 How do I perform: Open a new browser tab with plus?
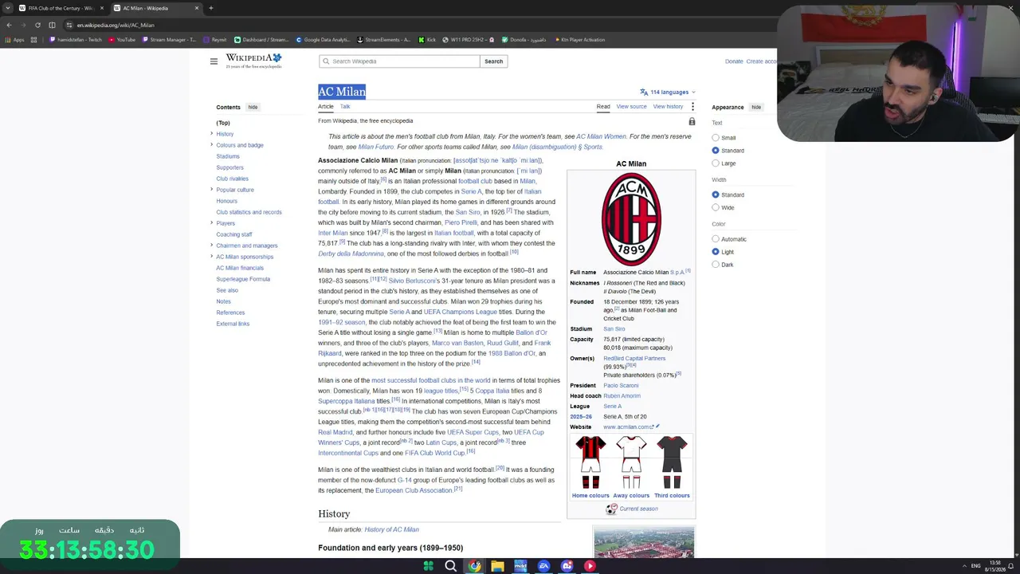211,8
